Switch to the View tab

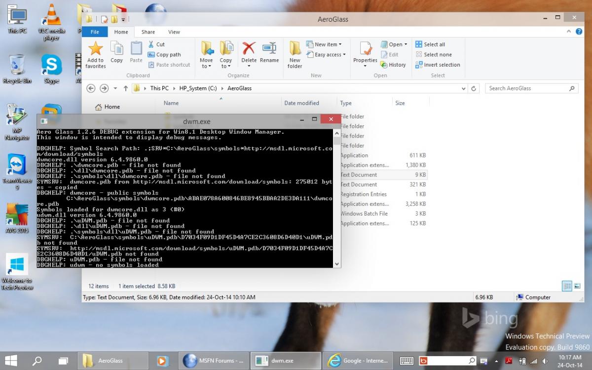(x=174, y=32)
